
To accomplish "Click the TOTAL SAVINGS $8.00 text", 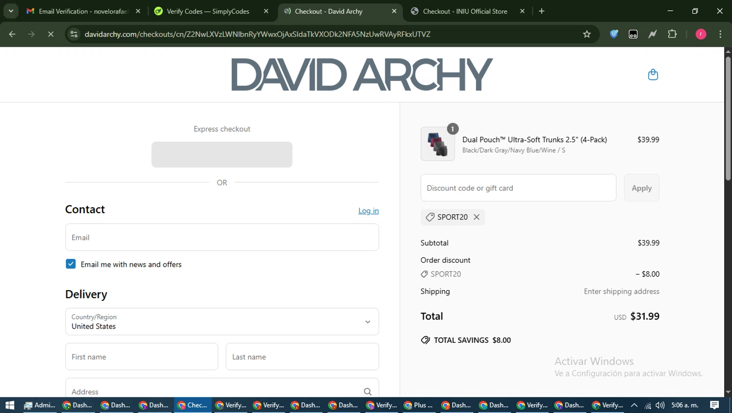I will (472, 340).
